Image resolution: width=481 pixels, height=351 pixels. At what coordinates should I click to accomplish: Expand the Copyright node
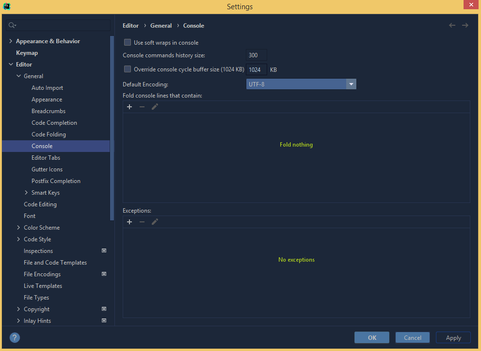18,309
